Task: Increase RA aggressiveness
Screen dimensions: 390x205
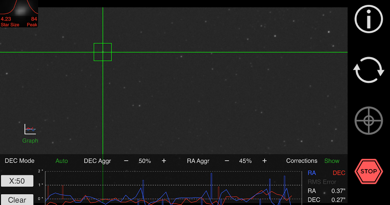Action: tap(264, 160)
